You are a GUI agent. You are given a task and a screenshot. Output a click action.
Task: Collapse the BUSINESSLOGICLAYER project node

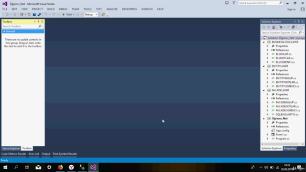(x=263, y=42)
